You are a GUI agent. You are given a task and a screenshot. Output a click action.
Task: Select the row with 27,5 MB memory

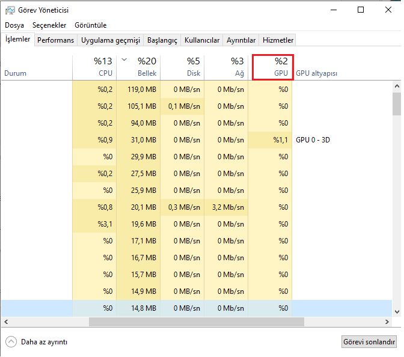click(x=197, y=174)
